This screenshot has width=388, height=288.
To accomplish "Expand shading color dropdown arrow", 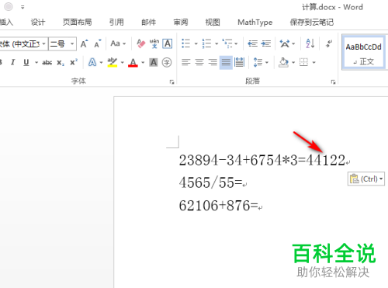I will pos(293,62).
